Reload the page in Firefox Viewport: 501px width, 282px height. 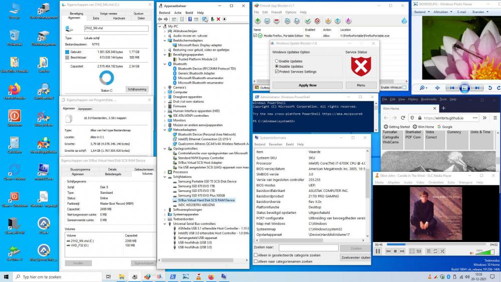tap(403, 118)
